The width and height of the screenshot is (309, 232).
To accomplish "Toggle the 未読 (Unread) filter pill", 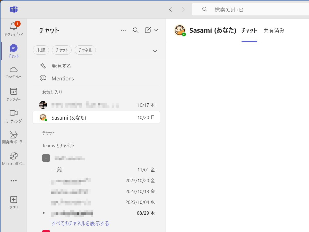I will [41, 50].
